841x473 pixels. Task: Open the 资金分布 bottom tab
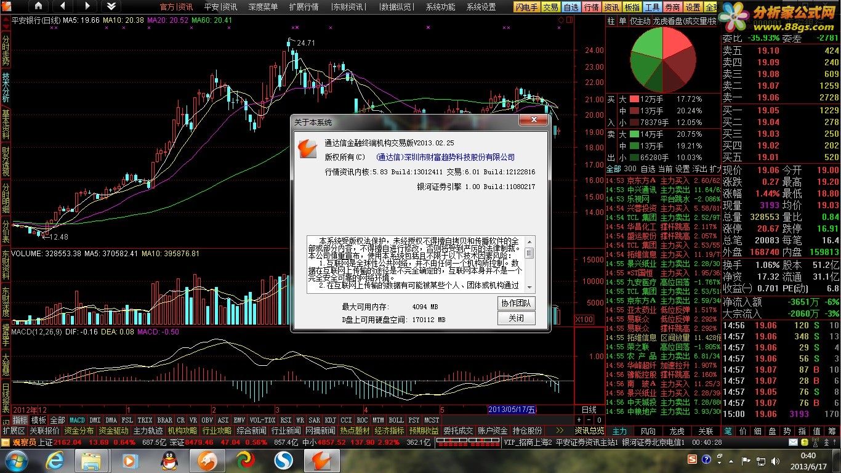[79, 431]
